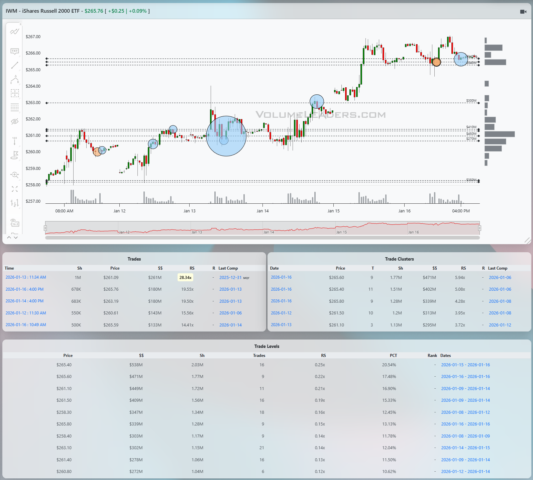Select the TXT text annotation tool
Viewport: 533px width, 480px height.
pos(14,51)
